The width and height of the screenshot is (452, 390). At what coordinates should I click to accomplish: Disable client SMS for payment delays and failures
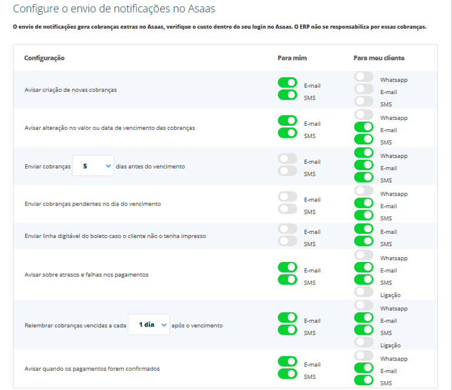pyautogui.click(x=364, y=280)
